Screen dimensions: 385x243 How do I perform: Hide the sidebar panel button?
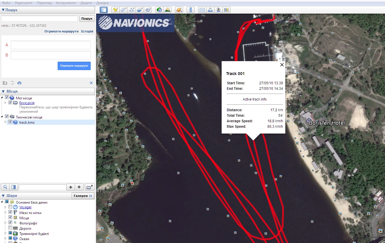[x=104, y=10]
